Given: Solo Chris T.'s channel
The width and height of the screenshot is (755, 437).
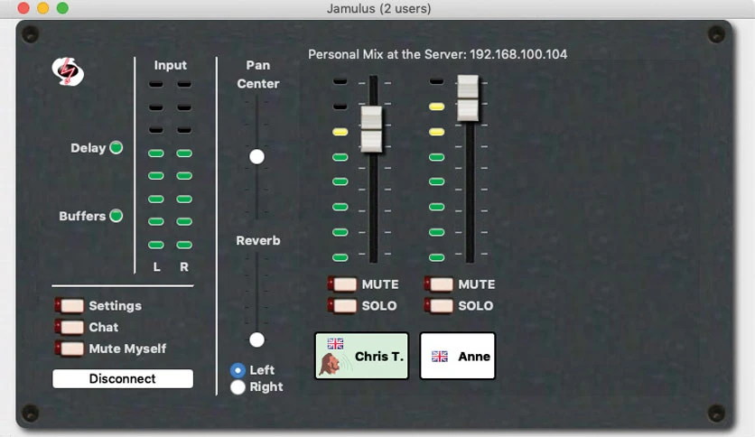Looking at the screenshot, I should 342,305.
